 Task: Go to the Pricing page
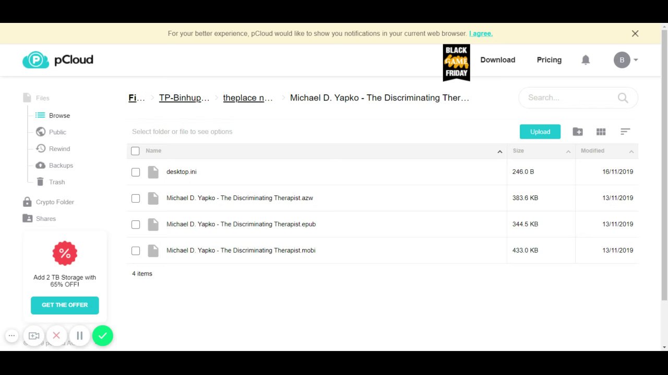coord(549,60)
